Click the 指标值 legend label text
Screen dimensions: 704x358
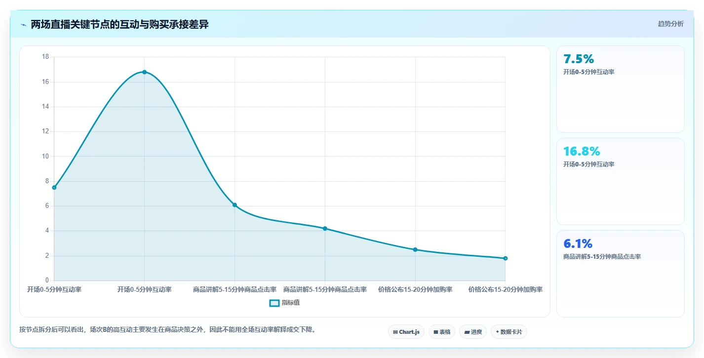click(291, 303)
